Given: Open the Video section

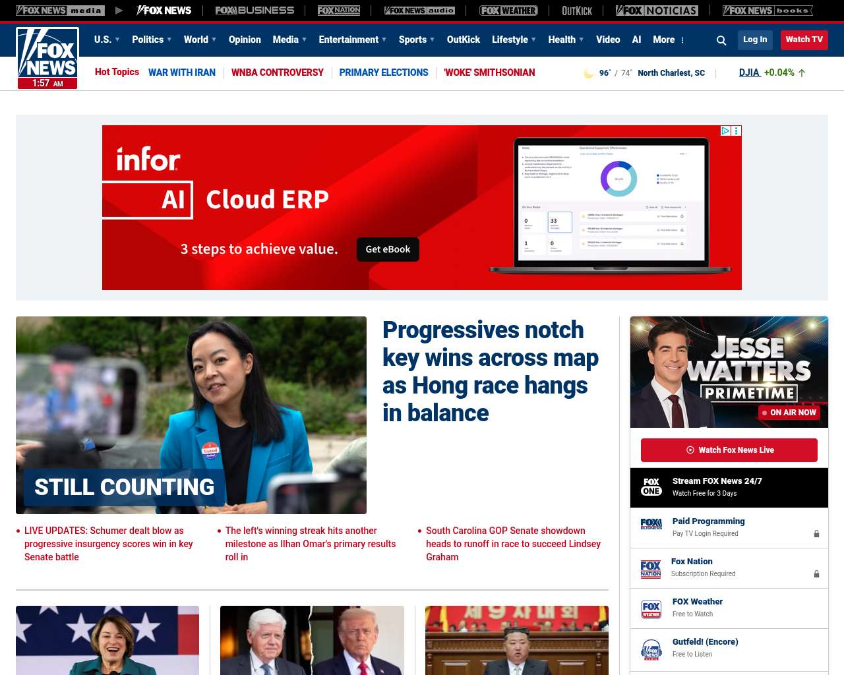Looking at the screenshot, I should 608,40.
